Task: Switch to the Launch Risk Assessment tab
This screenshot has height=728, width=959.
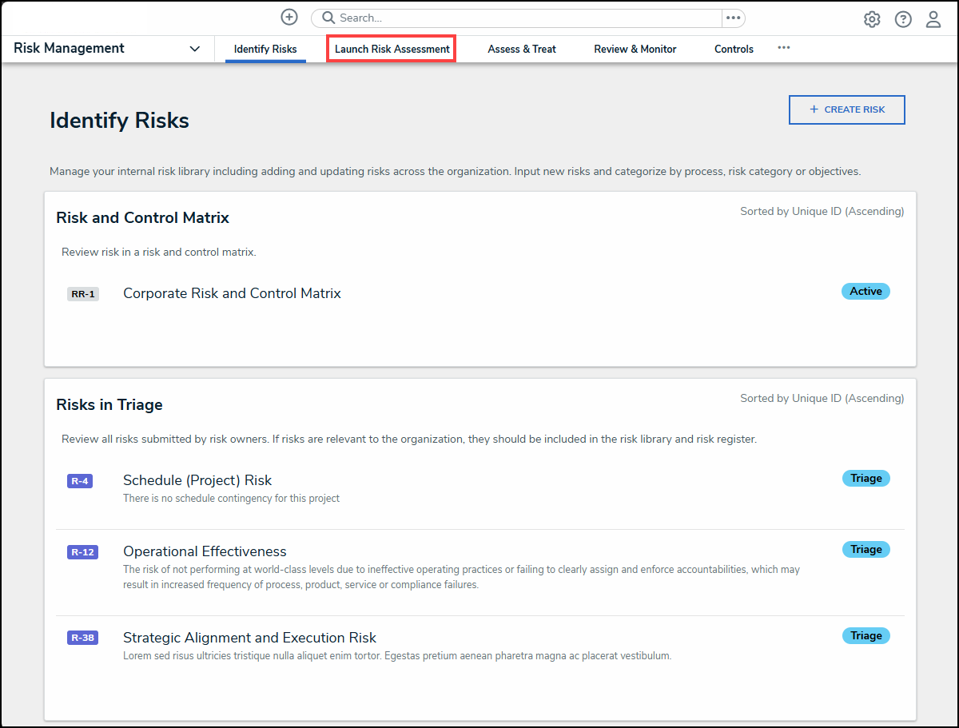Action: coord(391,48)
